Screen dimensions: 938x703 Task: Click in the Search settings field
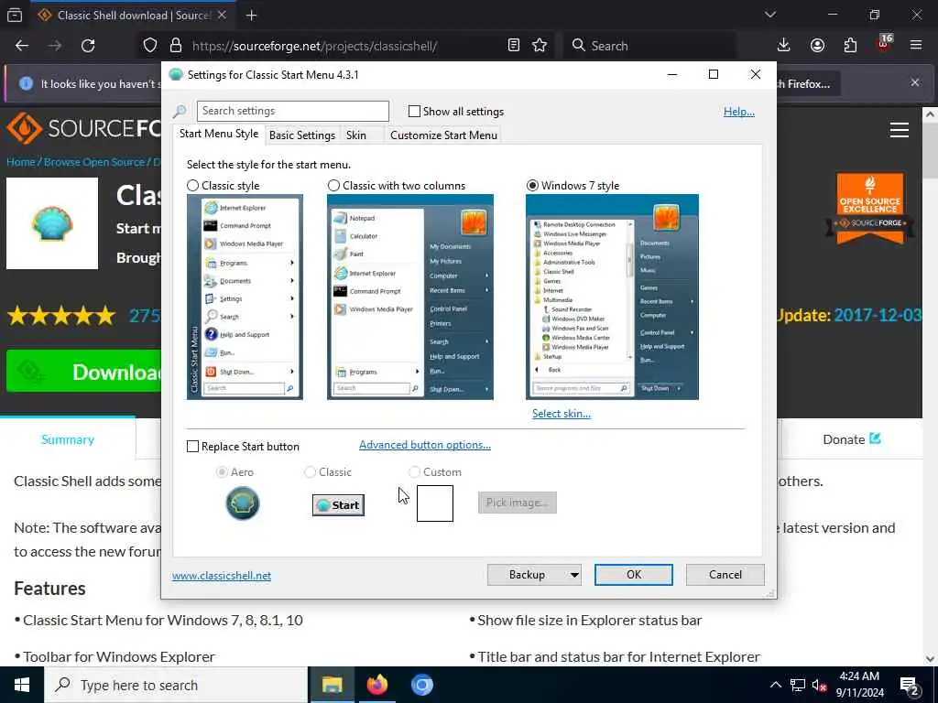(292, 111)
